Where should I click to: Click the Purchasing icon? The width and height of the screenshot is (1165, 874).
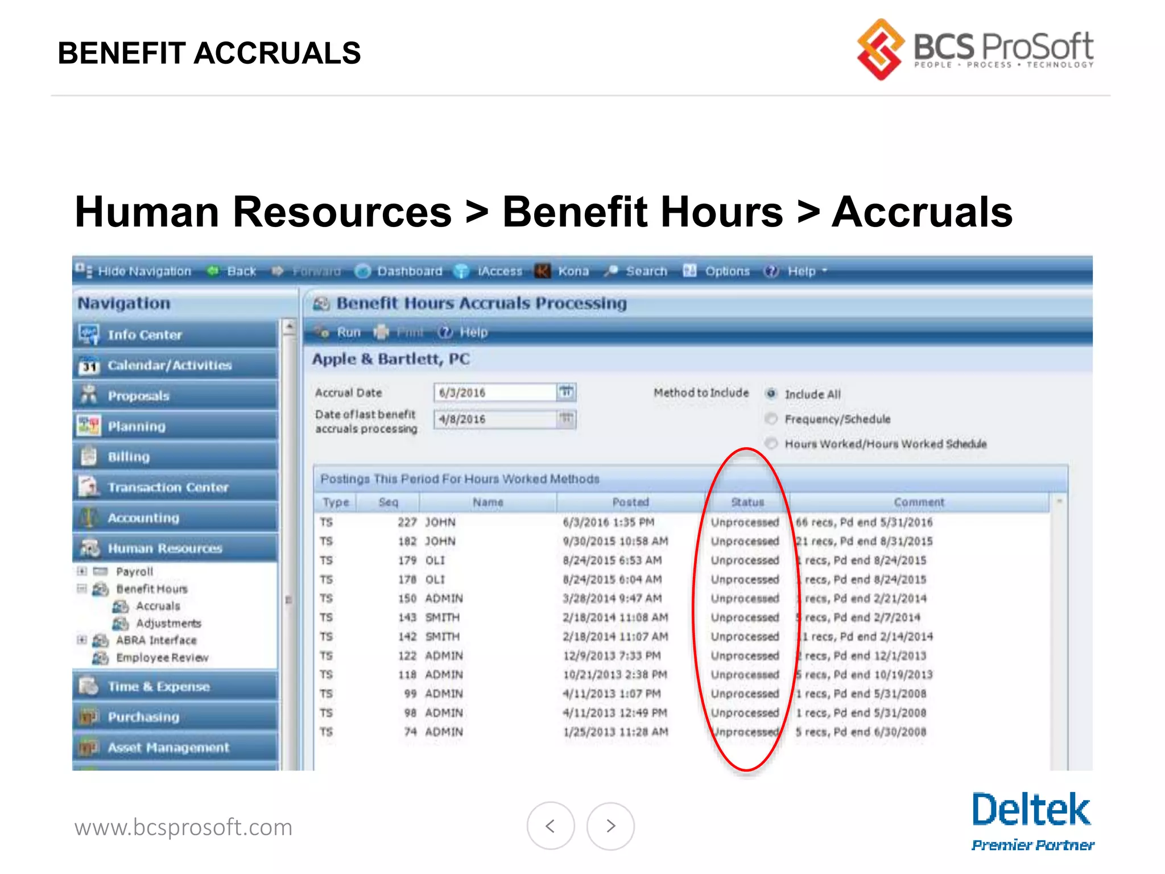(89, 717)
